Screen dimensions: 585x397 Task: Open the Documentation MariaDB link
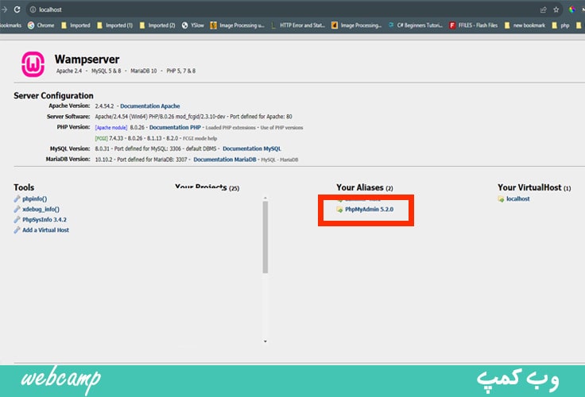pos(225,160)
